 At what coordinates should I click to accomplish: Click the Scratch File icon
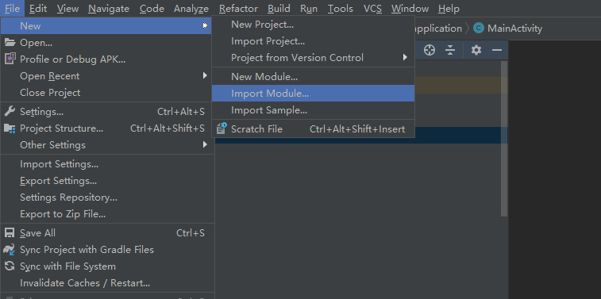point(222,128)
